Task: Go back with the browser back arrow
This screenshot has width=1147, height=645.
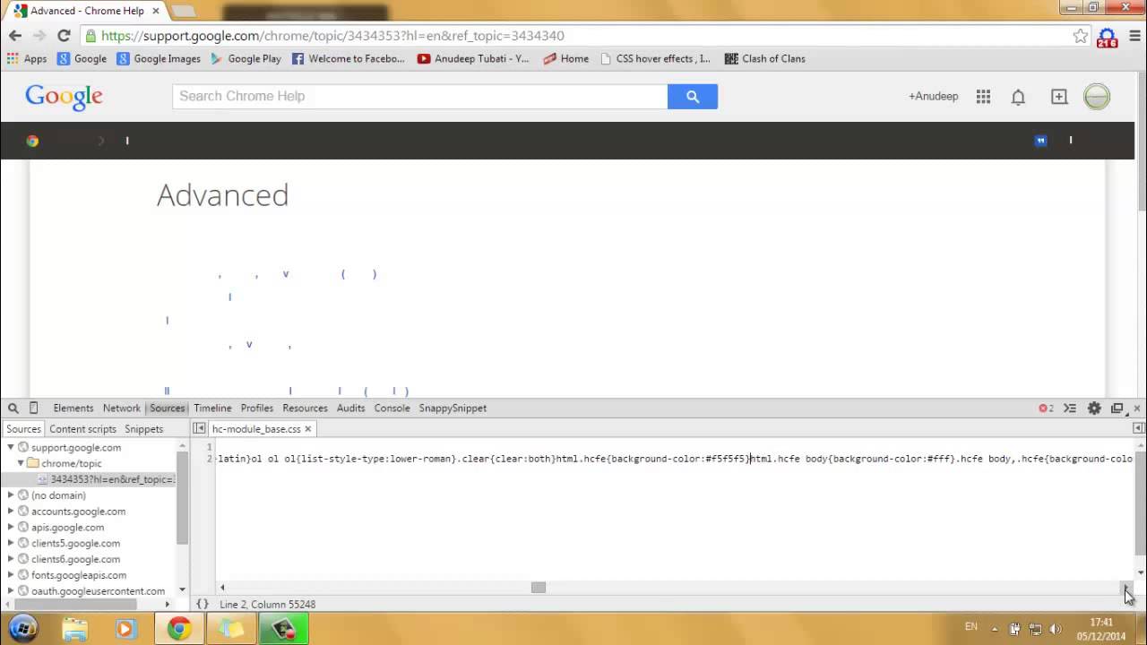Action: point(15,36)
